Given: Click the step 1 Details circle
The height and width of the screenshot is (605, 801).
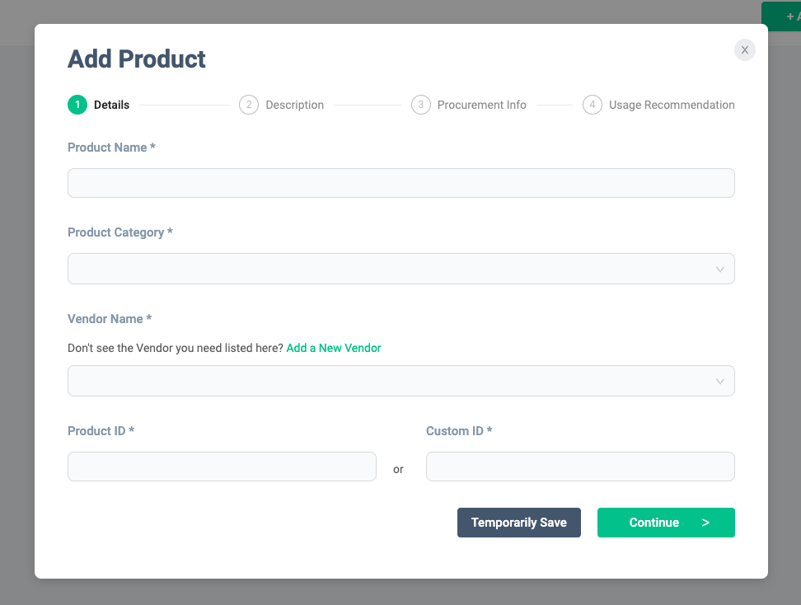Looking at the screenshot, I should (x=77, y=105).
